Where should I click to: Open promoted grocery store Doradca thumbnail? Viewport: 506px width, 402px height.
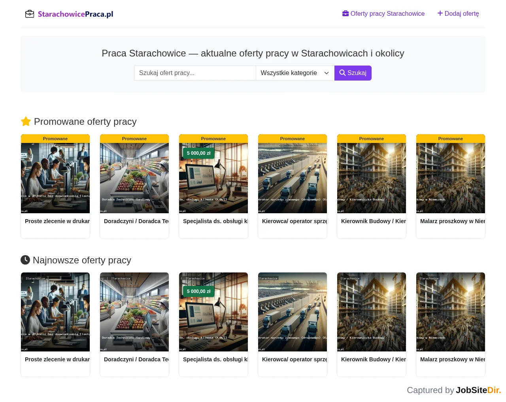[134, 178]
